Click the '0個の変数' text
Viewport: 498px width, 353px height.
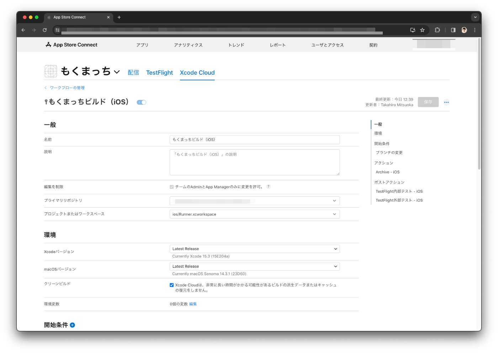click(179, 304)
